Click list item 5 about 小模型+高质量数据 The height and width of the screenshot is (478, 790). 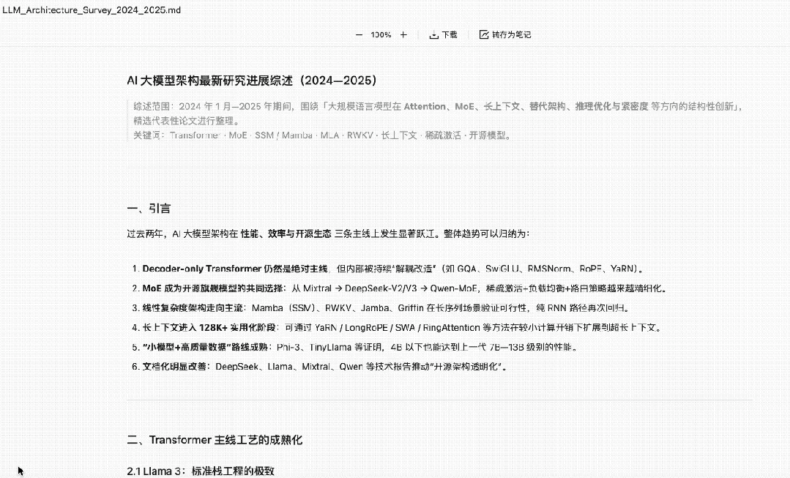point(355,348)
